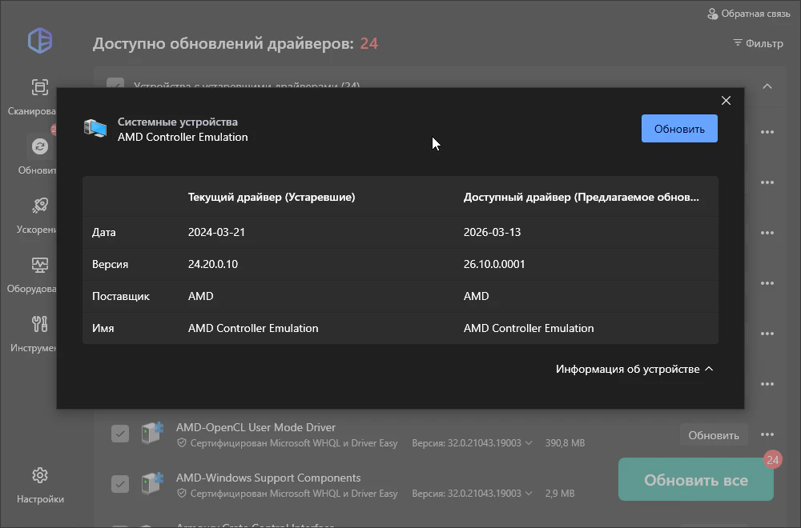
Task: Click the WHQL certified shield for AMD-Windows Support
Action: click(181, 494)
